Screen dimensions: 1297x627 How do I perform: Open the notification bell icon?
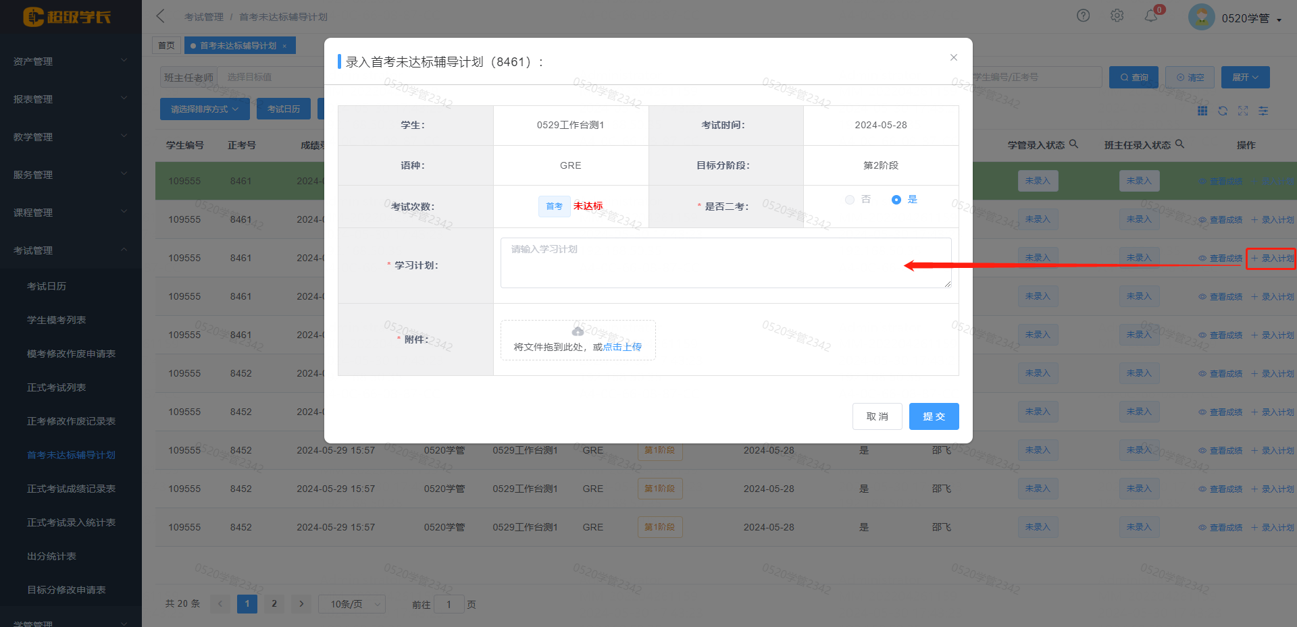(1151, 16)
